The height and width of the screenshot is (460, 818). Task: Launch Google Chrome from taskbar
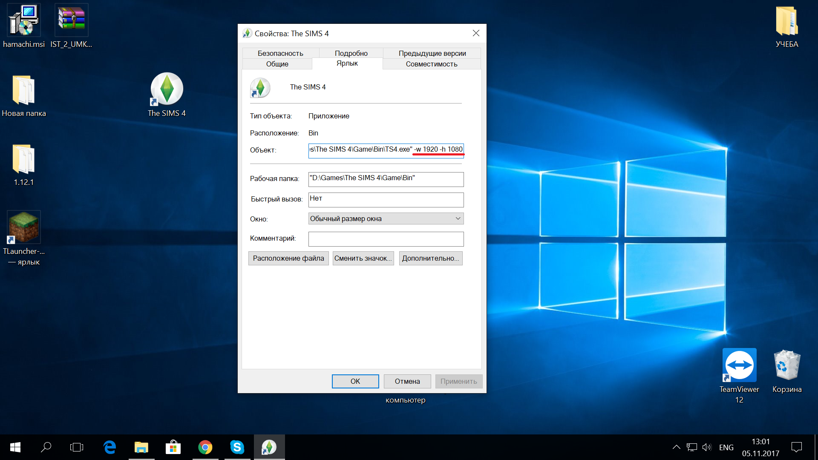[x=205, y=447]
